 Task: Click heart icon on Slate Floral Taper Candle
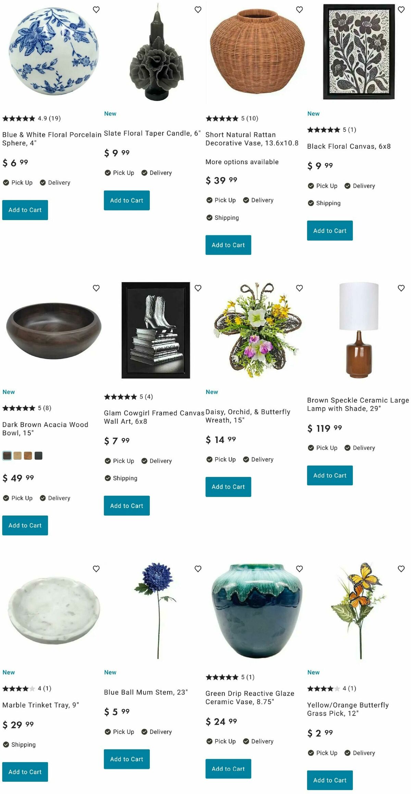coord(198,10)
